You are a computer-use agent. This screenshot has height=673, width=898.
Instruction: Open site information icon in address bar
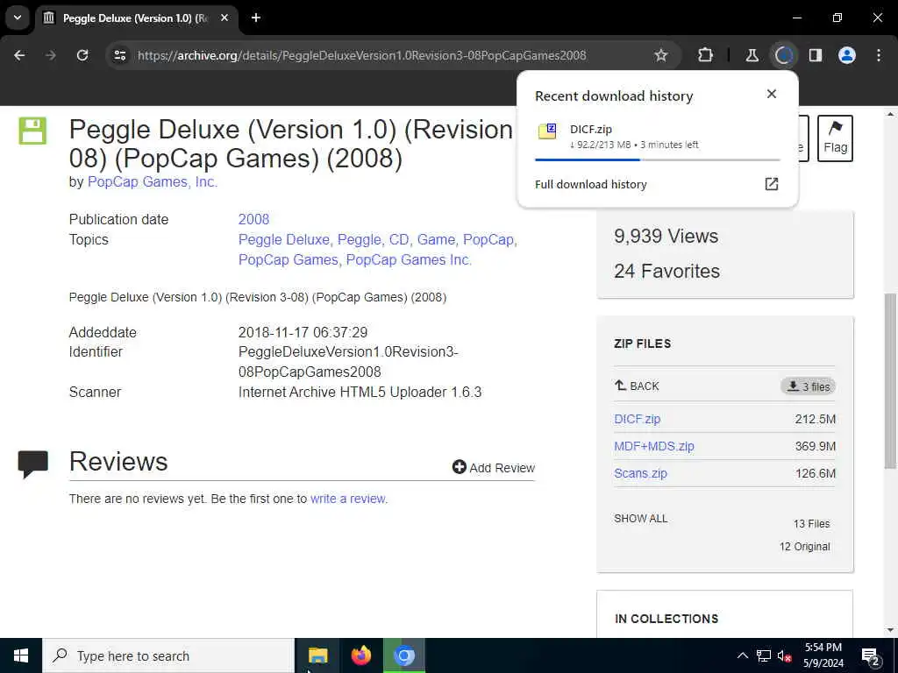119,55
